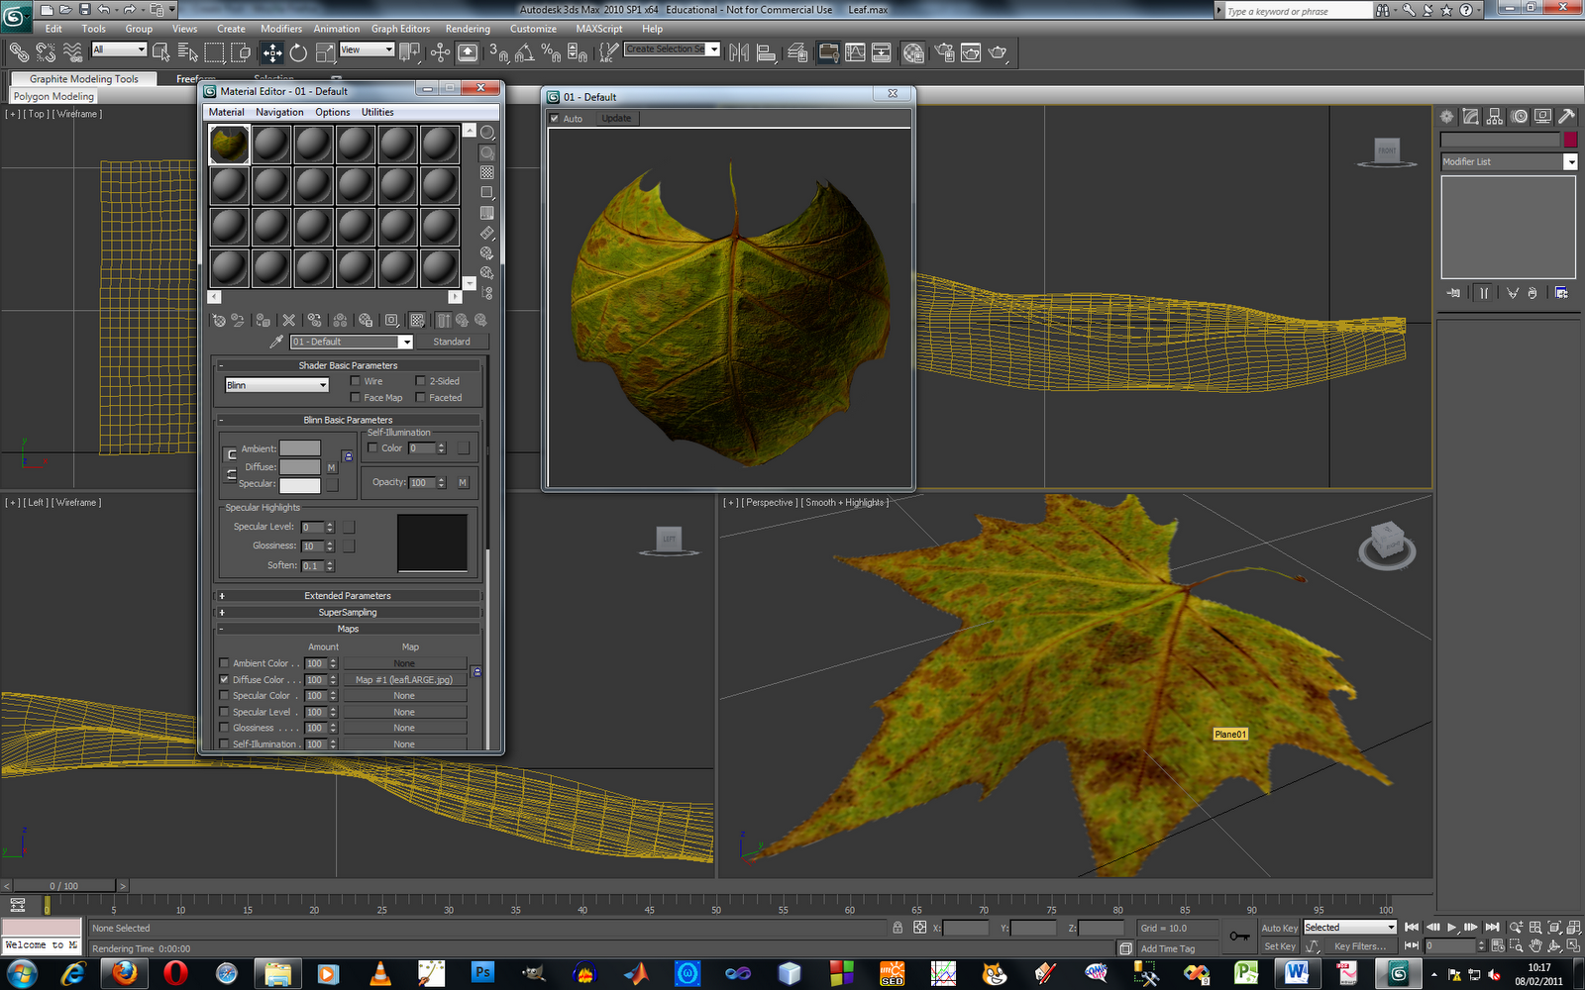Expand the Extended Parameters rollout
Image resolution: width=1585 pixels, height=990 pixels.
click(x=348, y=596)
